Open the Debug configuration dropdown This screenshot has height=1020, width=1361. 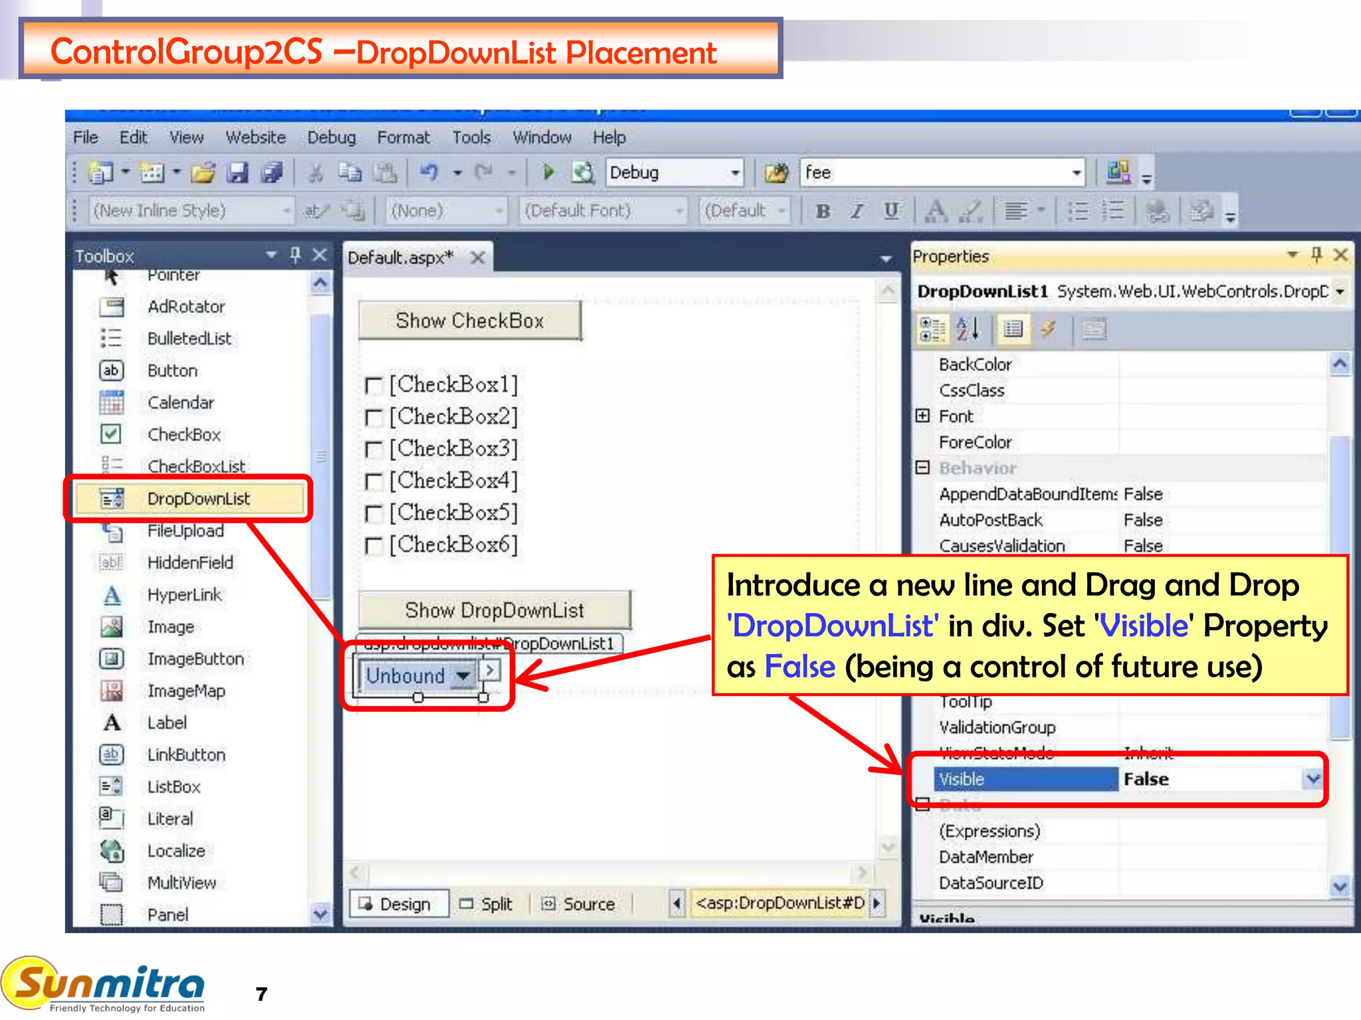735,173
